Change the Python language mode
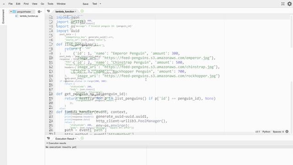 coord(266,132)
